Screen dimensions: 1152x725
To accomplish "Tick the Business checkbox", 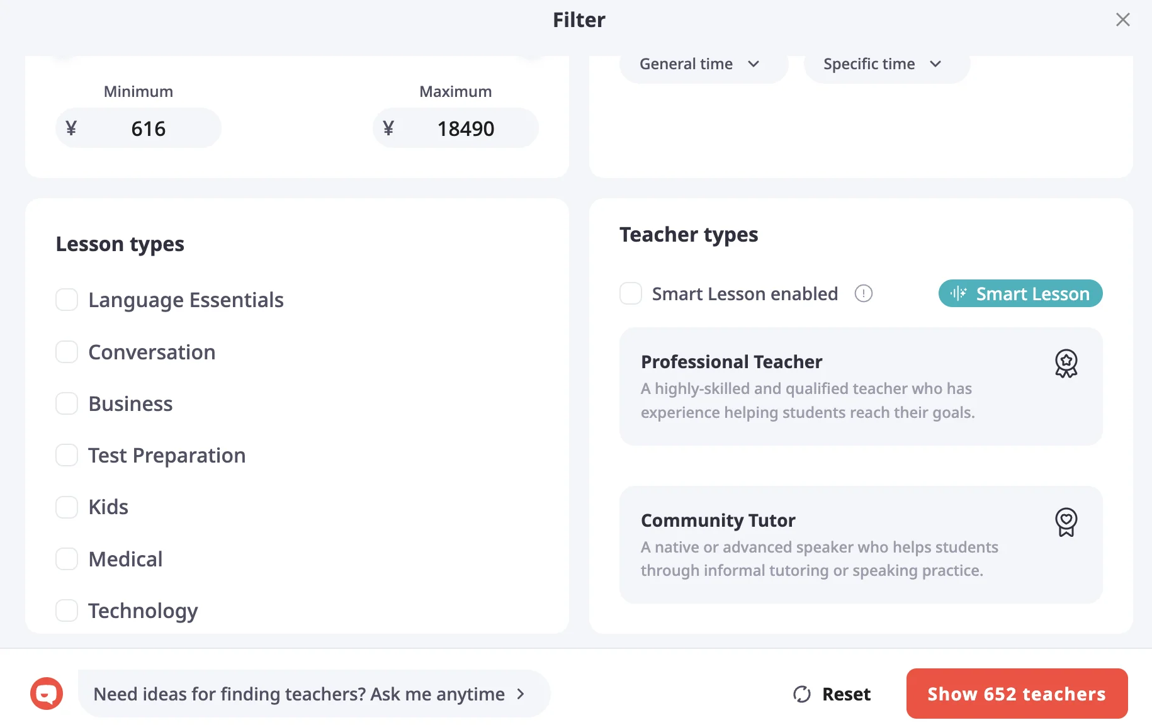I will pos(67,403).
